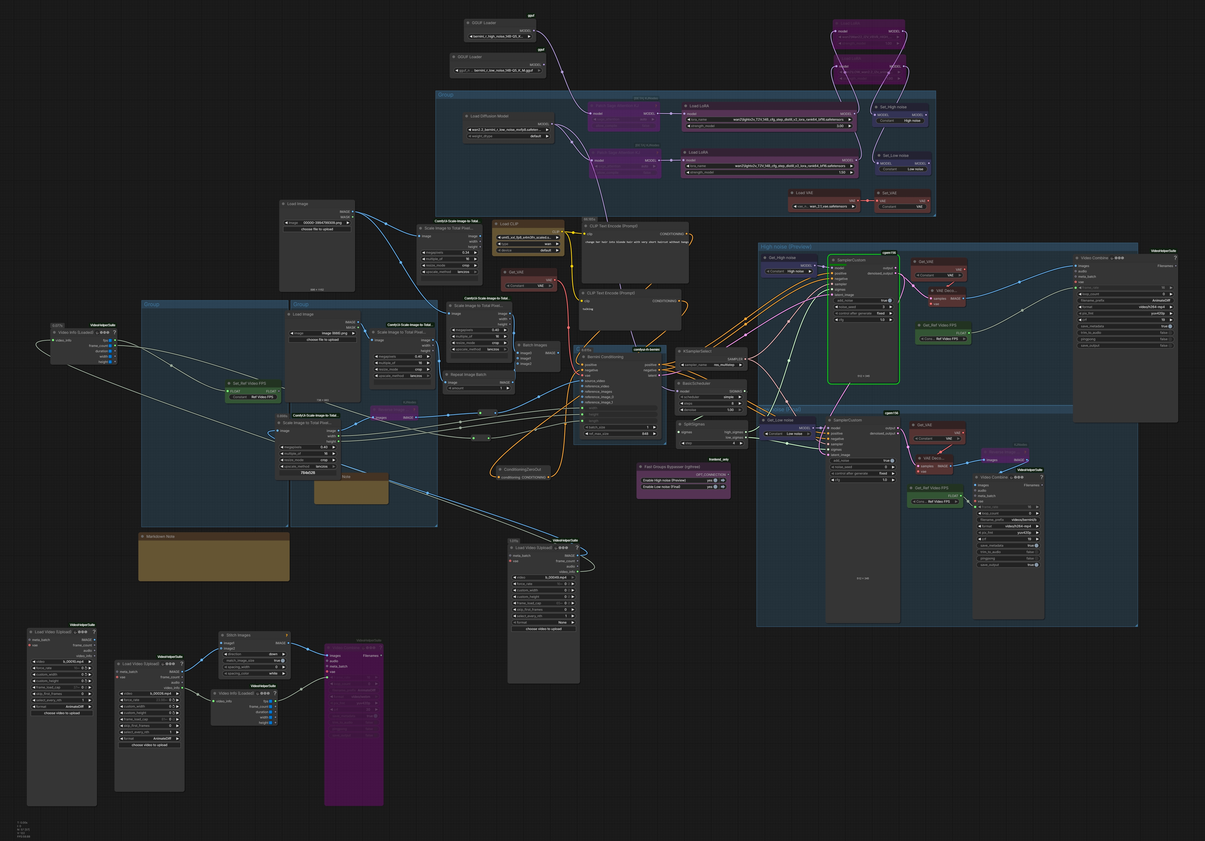
Task: Open the sampler_name dropdown in KSamplerSelect
Action: pos(712,365)
